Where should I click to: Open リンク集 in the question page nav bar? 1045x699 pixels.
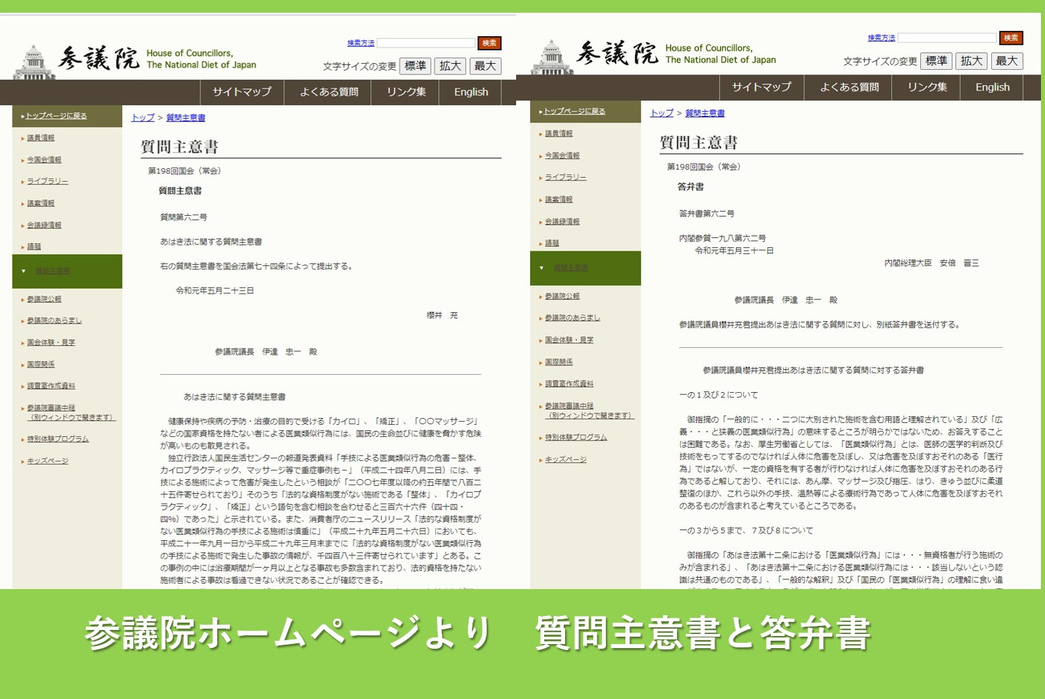406,92
